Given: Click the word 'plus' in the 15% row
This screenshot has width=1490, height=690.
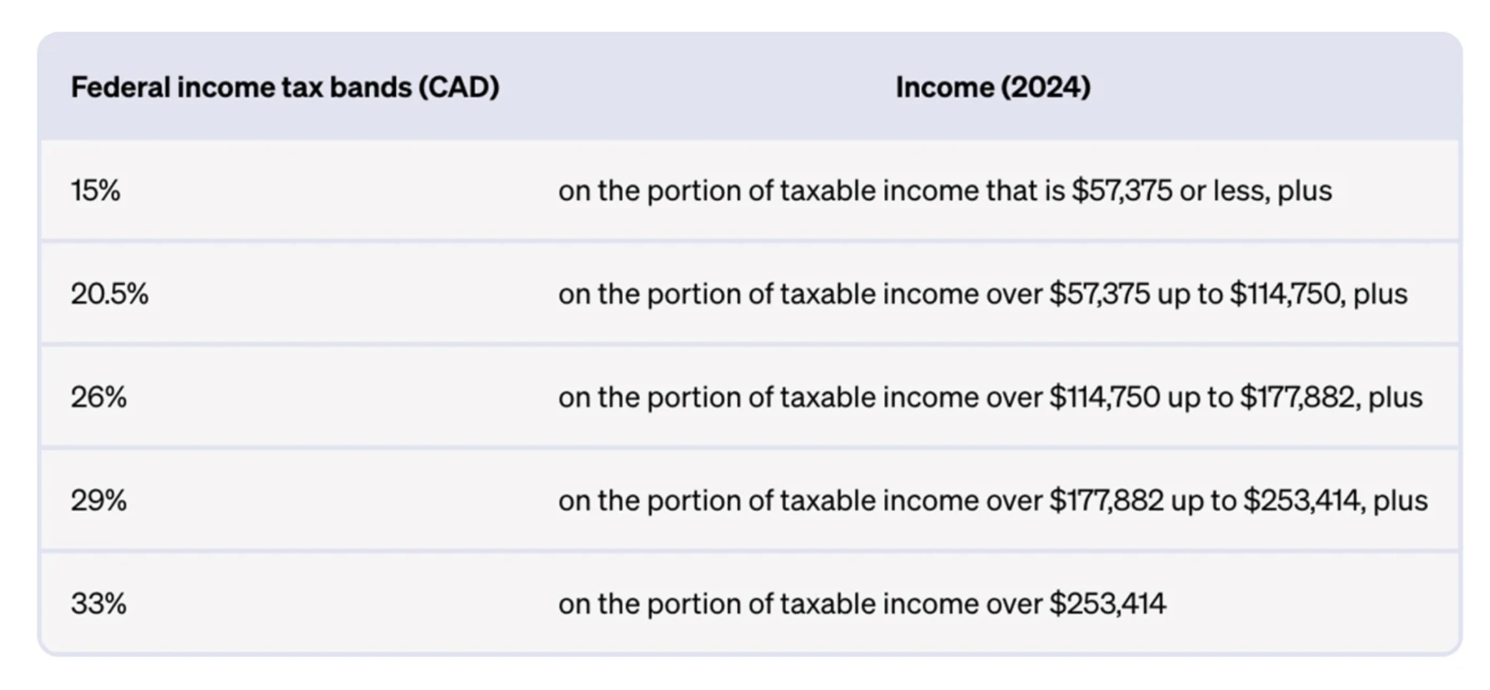Looking at the screenshot, I should click(1304, 190).
